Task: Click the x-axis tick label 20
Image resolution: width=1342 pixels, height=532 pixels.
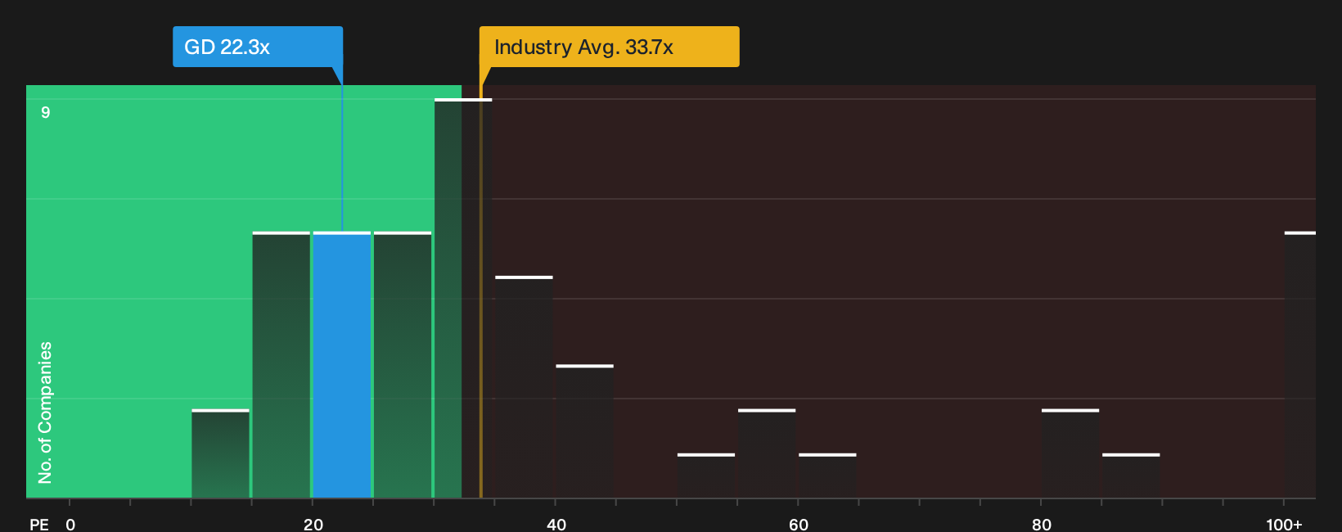Action: [x=313, y=525]
